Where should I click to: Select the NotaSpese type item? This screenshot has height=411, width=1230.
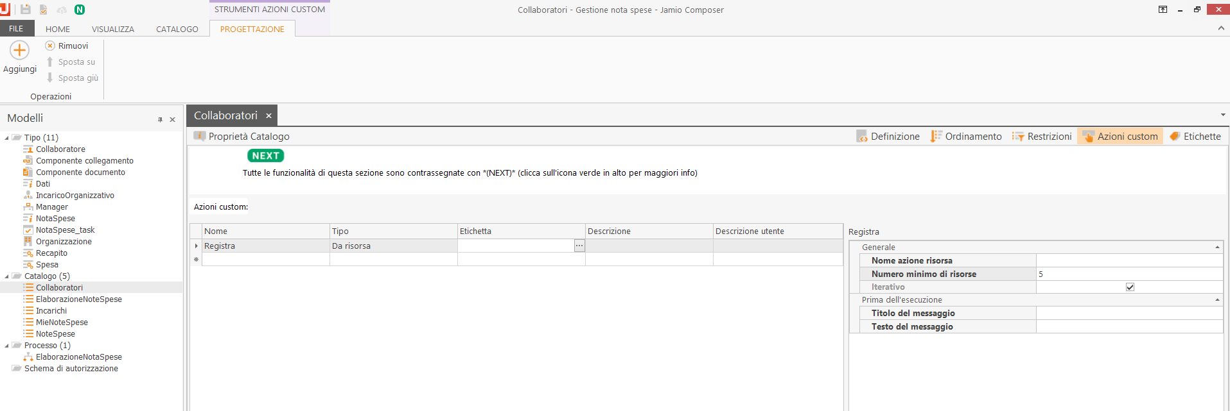(55, 219)
